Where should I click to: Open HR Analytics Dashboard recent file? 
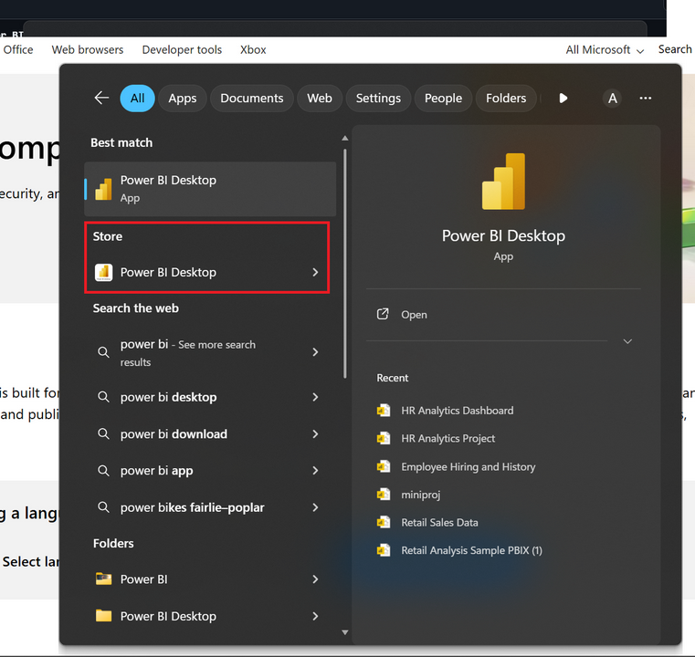coord(457,411)
